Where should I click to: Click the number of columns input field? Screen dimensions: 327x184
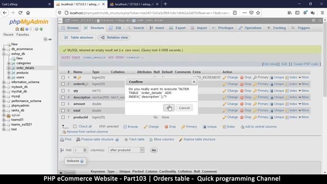(x=81, y=150)
